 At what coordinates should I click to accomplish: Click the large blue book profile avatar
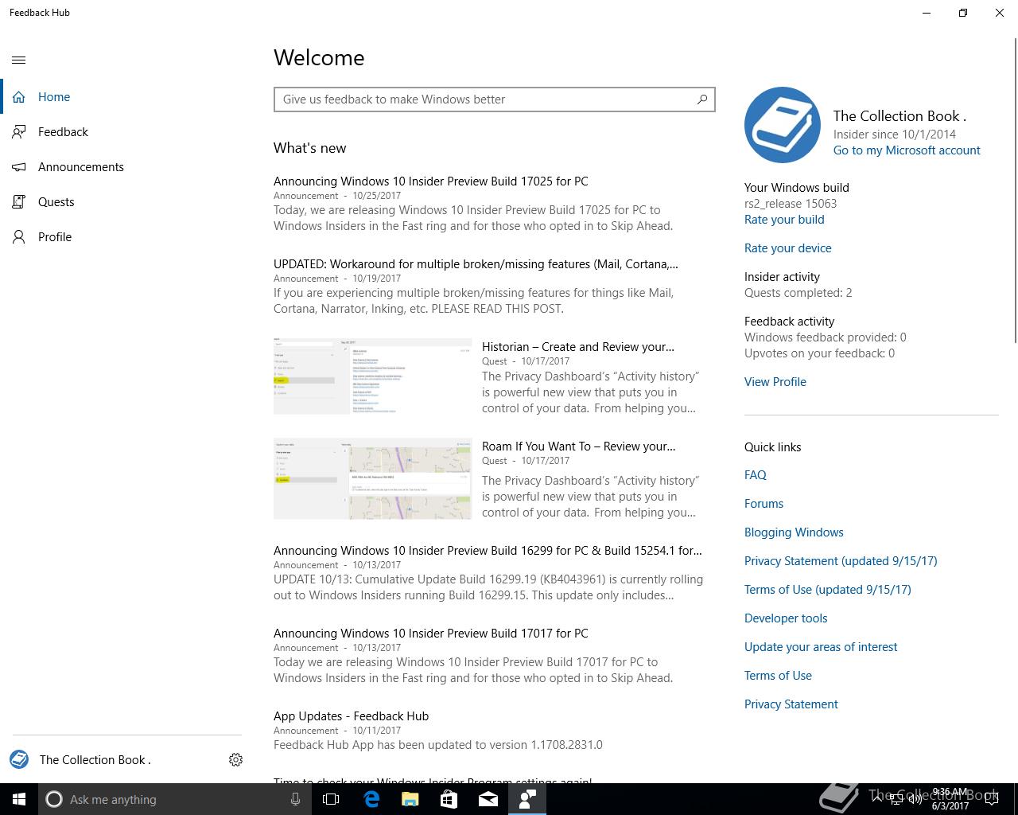pos(783,125)
